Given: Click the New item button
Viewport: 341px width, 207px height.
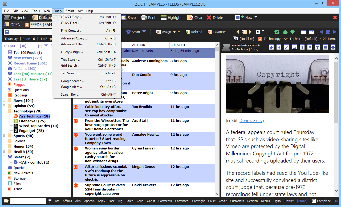Looking at the screenshot, I should pos(244,18).
